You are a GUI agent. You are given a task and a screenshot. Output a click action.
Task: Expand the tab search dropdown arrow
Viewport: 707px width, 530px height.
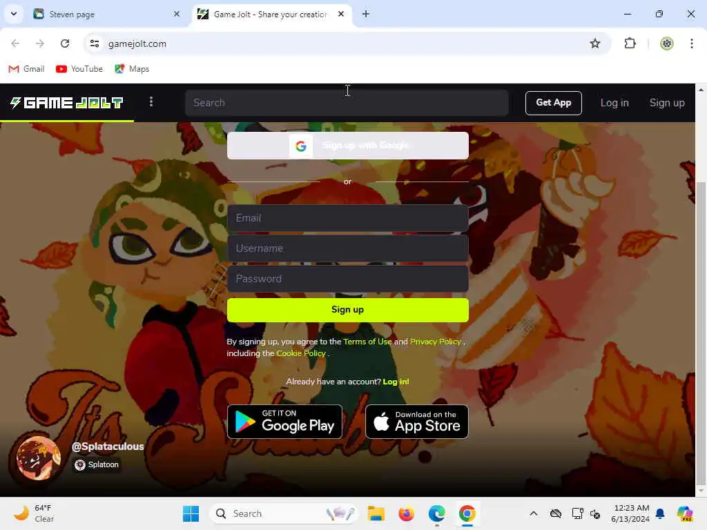(14, 14)
